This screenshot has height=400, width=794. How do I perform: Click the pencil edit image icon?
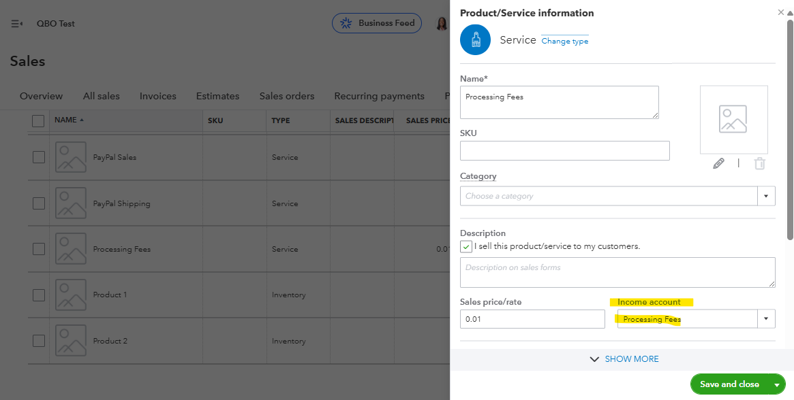[x=718, y=163]
